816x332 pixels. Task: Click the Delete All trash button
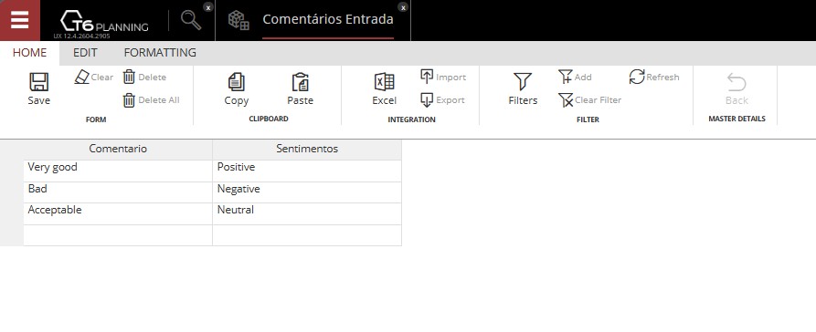pos(152,99)
